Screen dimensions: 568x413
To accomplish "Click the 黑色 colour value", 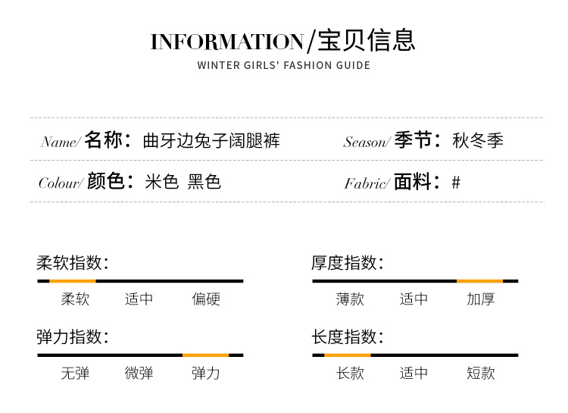I will (x=204, y=182).
